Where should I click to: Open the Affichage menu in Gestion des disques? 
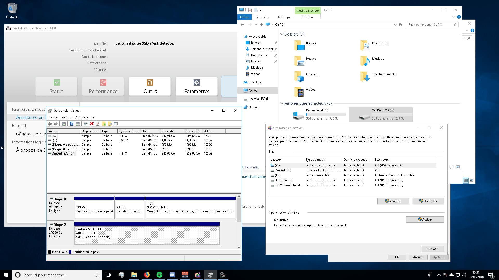pyautogui.click(x=82, y=117)
